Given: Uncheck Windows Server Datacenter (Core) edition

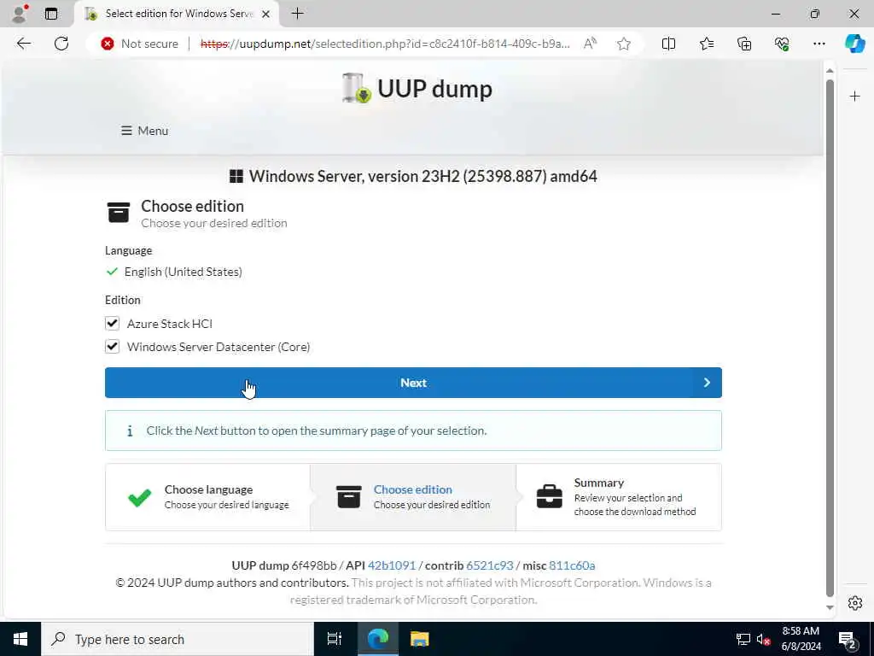Looking at the screenshot, I should click(112, 347).
